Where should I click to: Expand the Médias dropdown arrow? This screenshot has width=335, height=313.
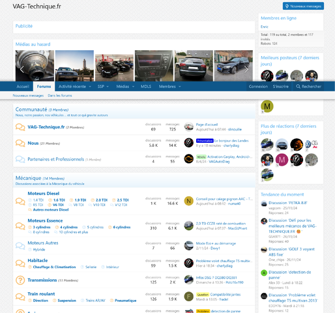[x=133, y=87]
